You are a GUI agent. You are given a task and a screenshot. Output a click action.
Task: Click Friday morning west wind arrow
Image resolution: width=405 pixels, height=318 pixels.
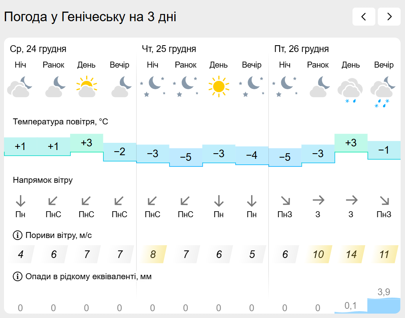pyautogui.click(x=318, y=200)
